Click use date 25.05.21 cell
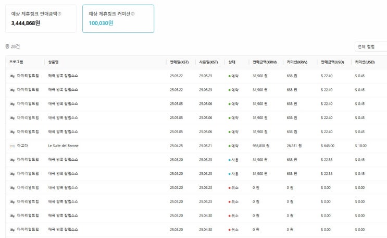Screen dimensions: 387x238 (x=206, y=146)
